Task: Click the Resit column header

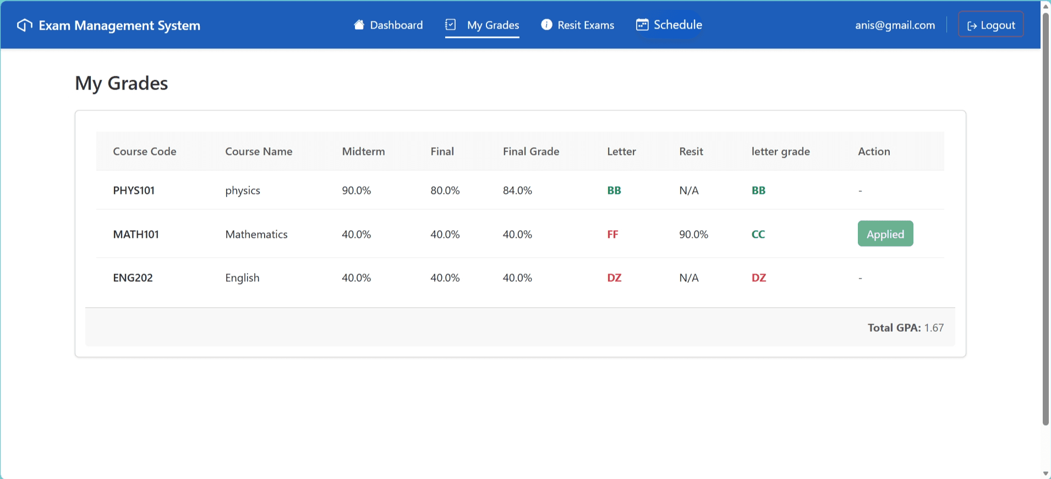Action: [691, 151]
